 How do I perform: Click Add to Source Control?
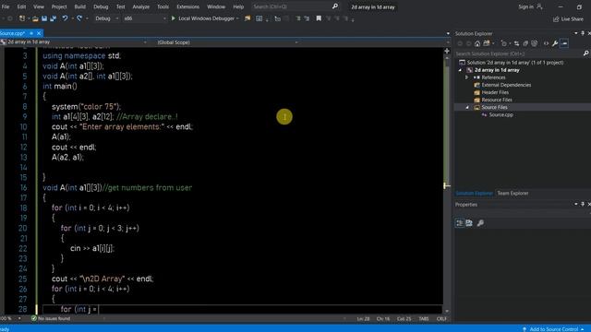click(553, 329)
